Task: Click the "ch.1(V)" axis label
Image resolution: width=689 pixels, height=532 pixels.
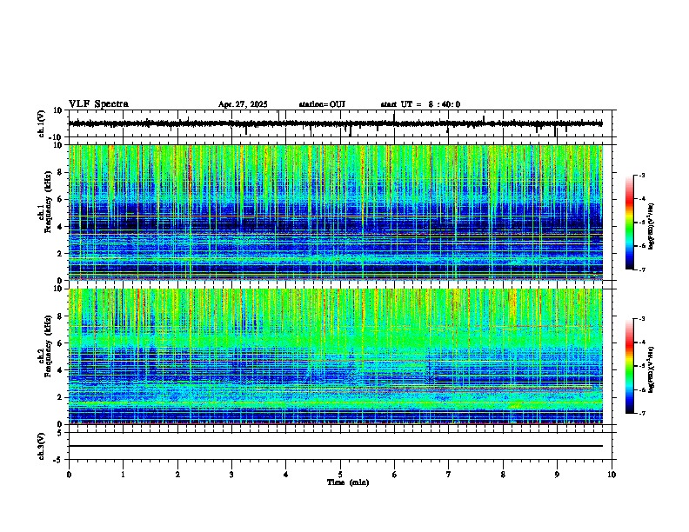Action: (x=42, y=123)
